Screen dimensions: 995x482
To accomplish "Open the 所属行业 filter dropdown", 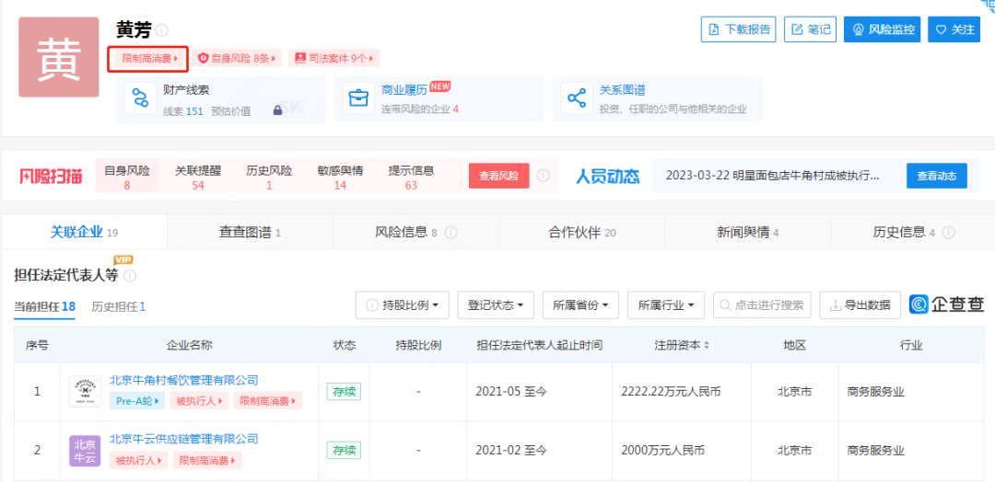I will pos(667,305).
